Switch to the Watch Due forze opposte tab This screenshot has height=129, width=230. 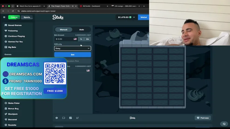click(30, 6)
